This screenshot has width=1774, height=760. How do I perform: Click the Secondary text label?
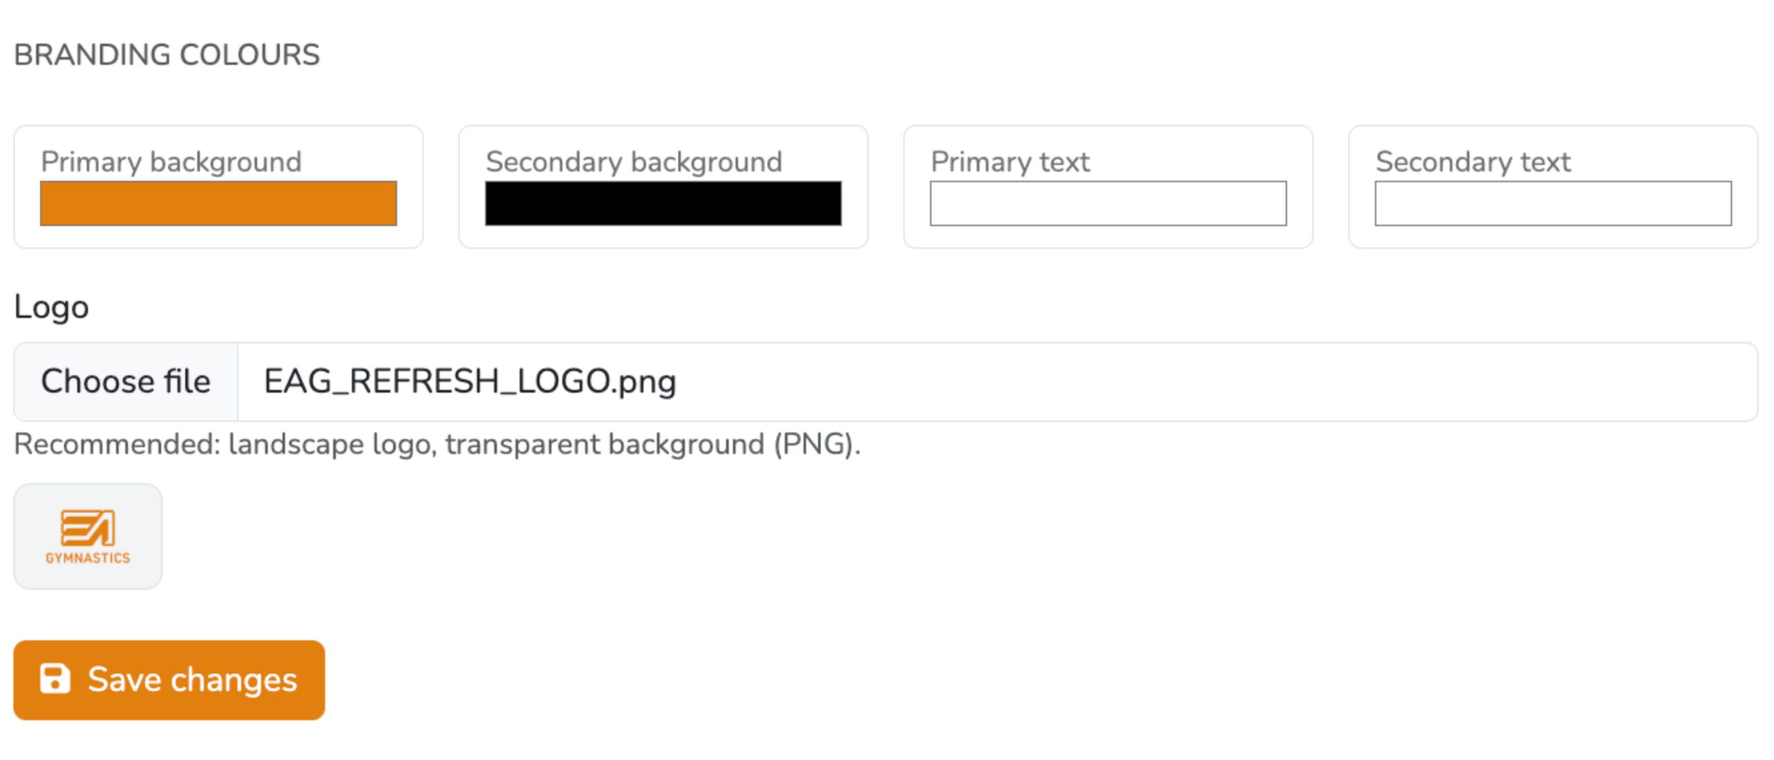click(x=1473, y=162)
